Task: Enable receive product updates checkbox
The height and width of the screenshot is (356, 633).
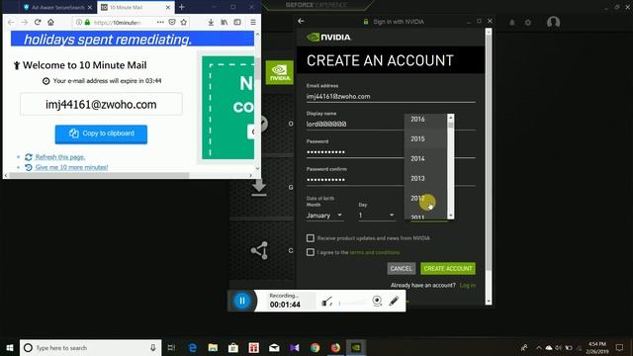Action: point(310,238)
